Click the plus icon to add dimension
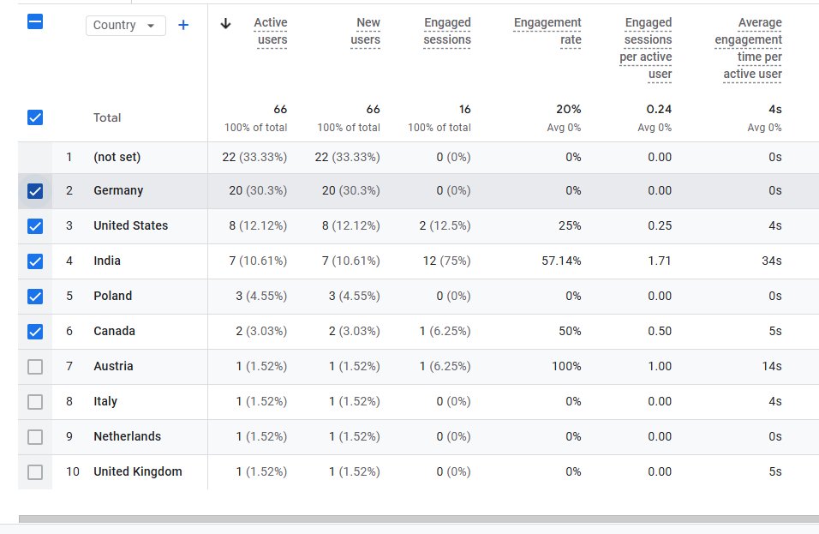819x534 pixels. pos(183,25)
